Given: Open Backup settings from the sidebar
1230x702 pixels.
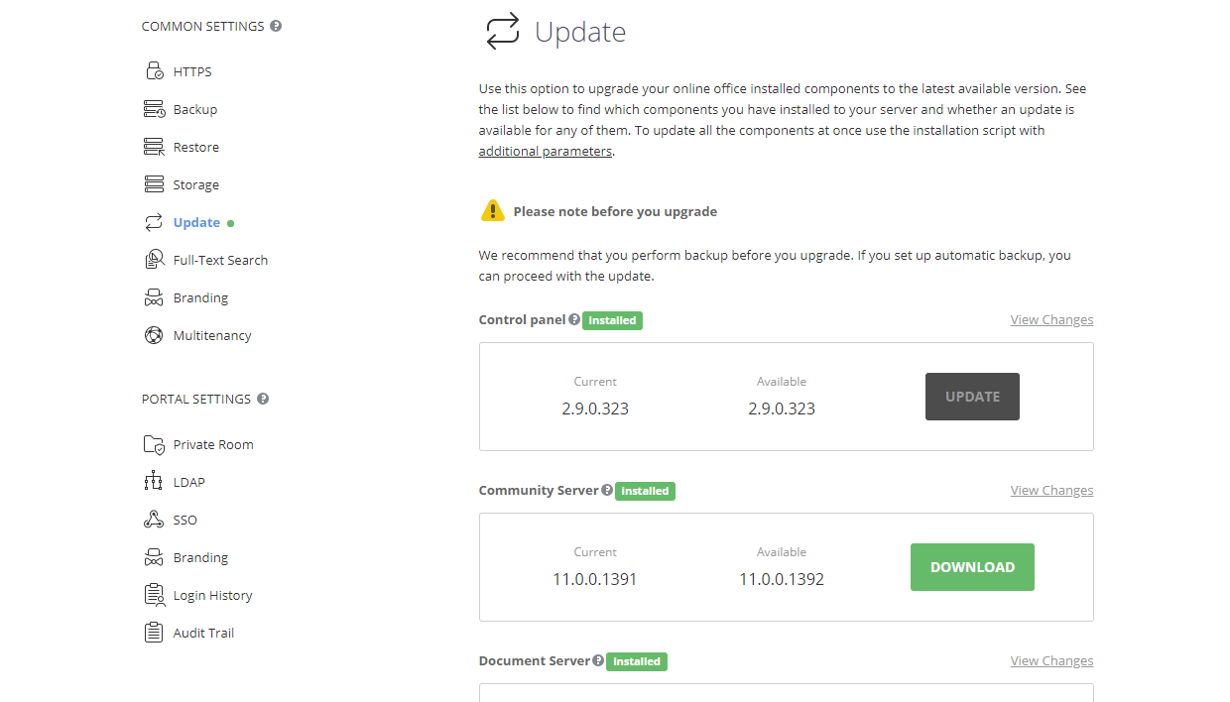Looking at the screenshot, I should pos(155,108).
